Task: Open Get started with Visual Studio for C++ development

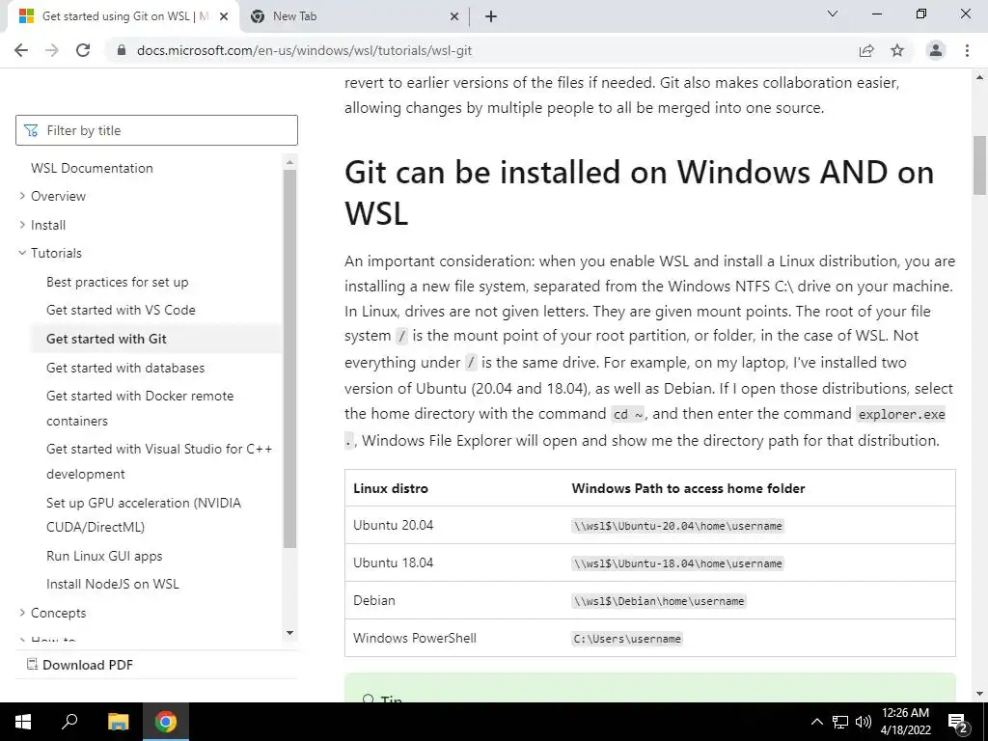Action: coord(159,461)
